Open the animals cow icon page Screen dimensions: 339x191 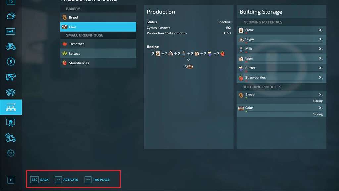[11, 77]
